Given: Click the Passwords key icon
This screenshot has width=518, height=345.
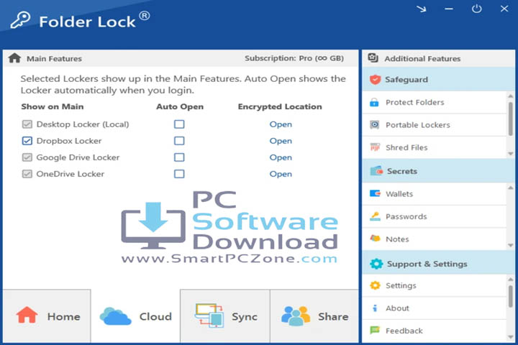Looking at the screenshot, I should 375,216.
